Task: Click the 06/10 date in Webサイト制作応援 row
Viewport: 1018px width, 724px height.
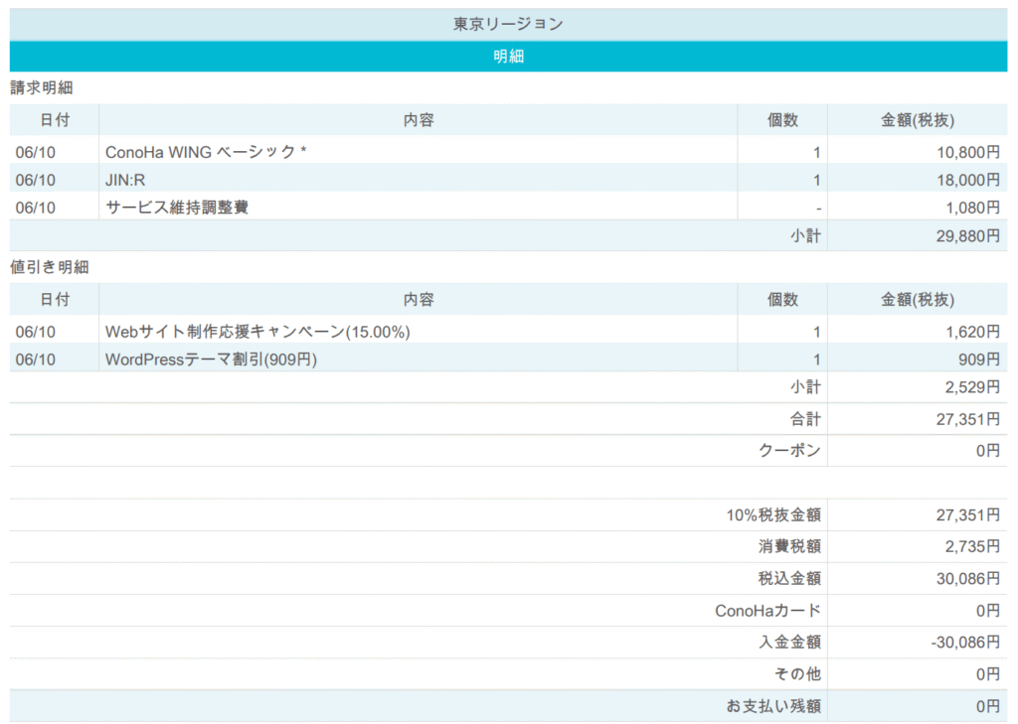Action: (36, 332)
